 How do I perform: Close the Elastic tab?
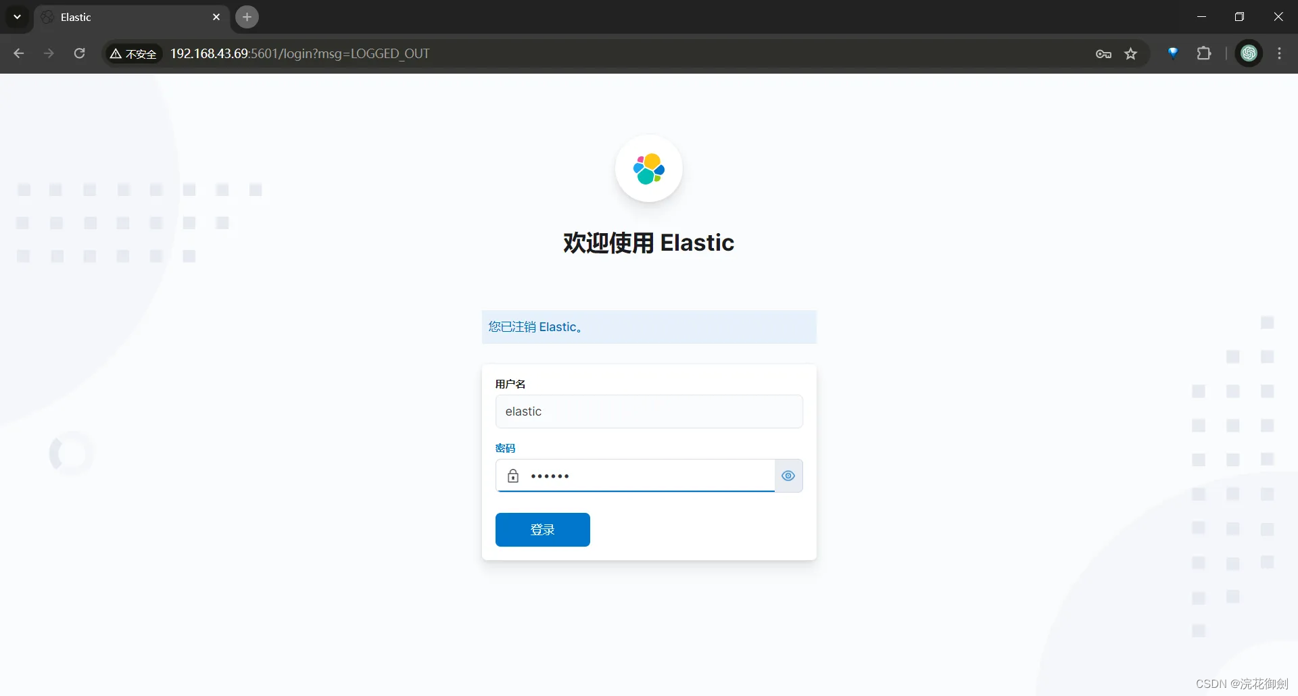216,18
